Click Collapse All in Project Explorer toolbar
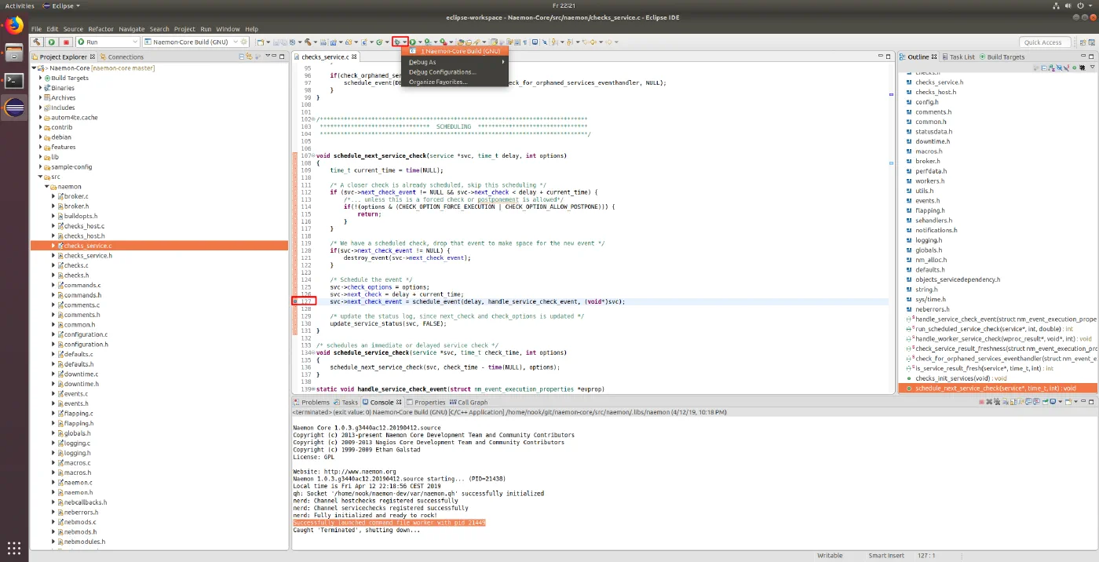Screen dimensions: 1099x562 (241, 57)
